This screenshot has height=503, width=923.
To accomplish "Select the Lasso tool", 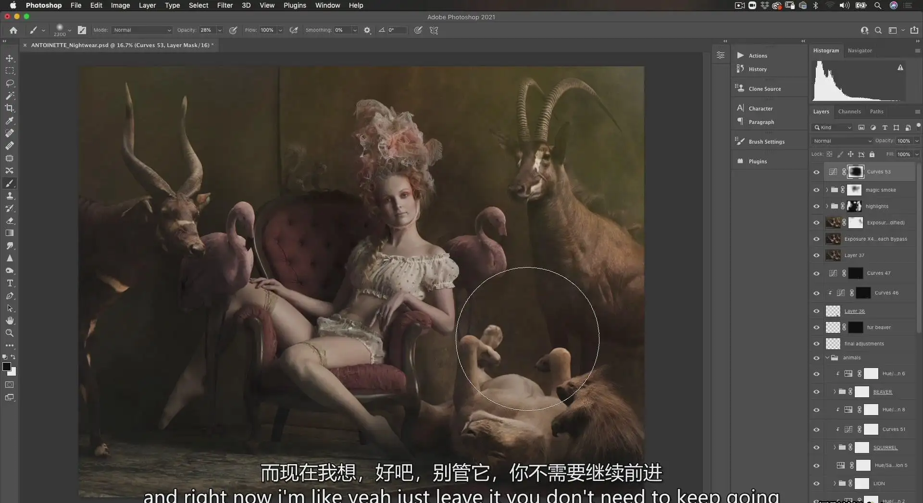I will click(10, 83).
